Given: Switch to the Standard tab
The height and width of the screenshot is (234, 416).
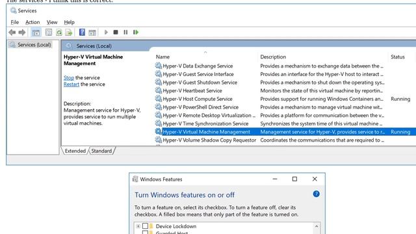Looking at the screenshot, I should click(101, 151).
